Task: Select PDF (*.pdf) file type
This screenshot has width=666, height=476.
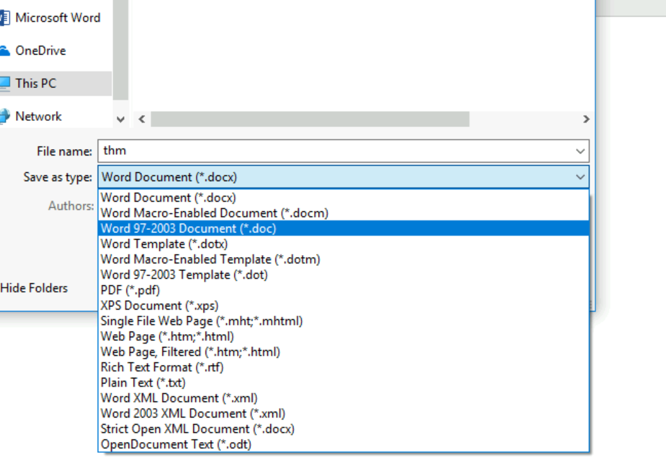Action: 130,290
